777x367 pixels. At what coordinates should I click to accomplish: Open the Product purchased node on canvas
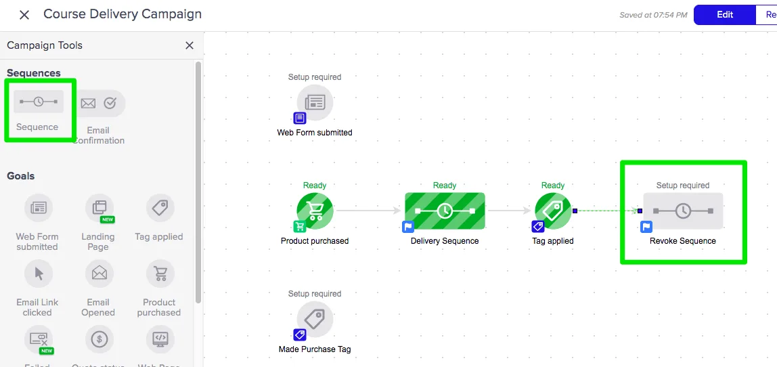click(315, 211)
